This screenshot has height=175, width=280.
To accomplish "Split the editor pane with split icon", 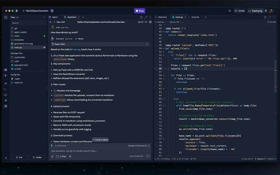I will pos(265,17).
